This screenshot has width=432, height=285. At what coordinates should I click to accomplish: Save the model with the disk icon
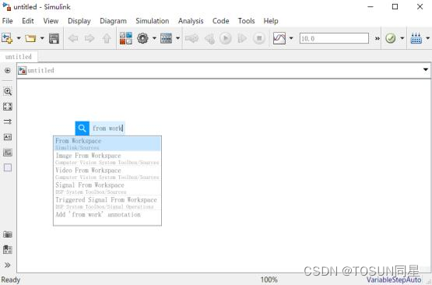click(54, 38)
